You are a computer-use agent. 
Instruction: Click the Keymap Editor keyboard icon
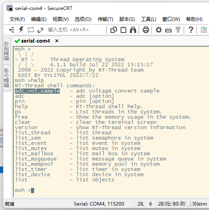(168, 30)
